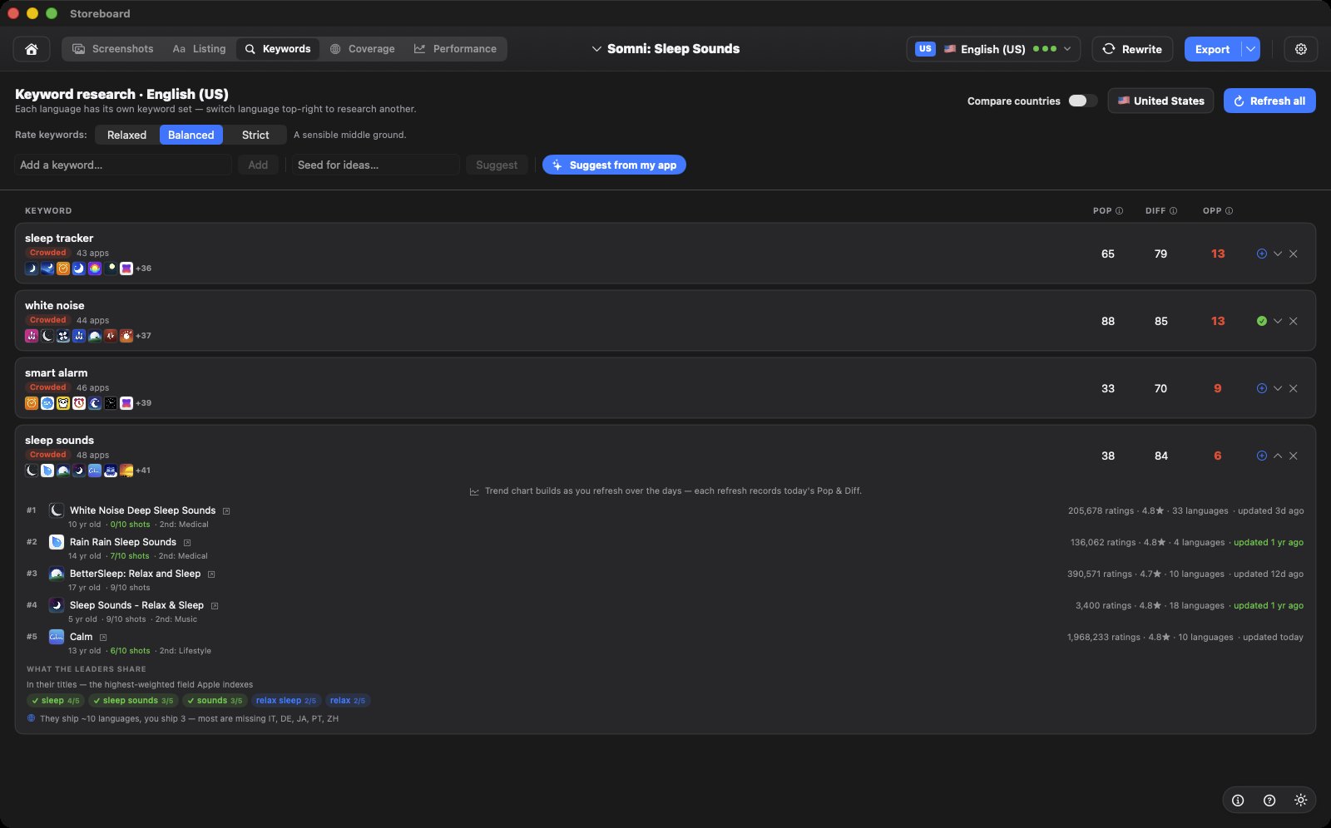This screenshot has width=1331, height=828.
Task: Open Calm external link icon
Action: [103, 638]
